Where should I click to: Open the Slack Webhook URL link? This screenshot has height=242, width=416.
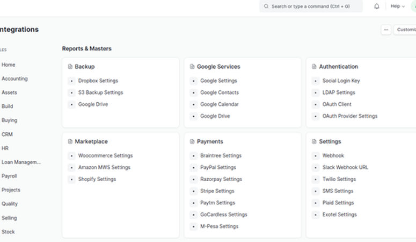(x=345, y=167)
